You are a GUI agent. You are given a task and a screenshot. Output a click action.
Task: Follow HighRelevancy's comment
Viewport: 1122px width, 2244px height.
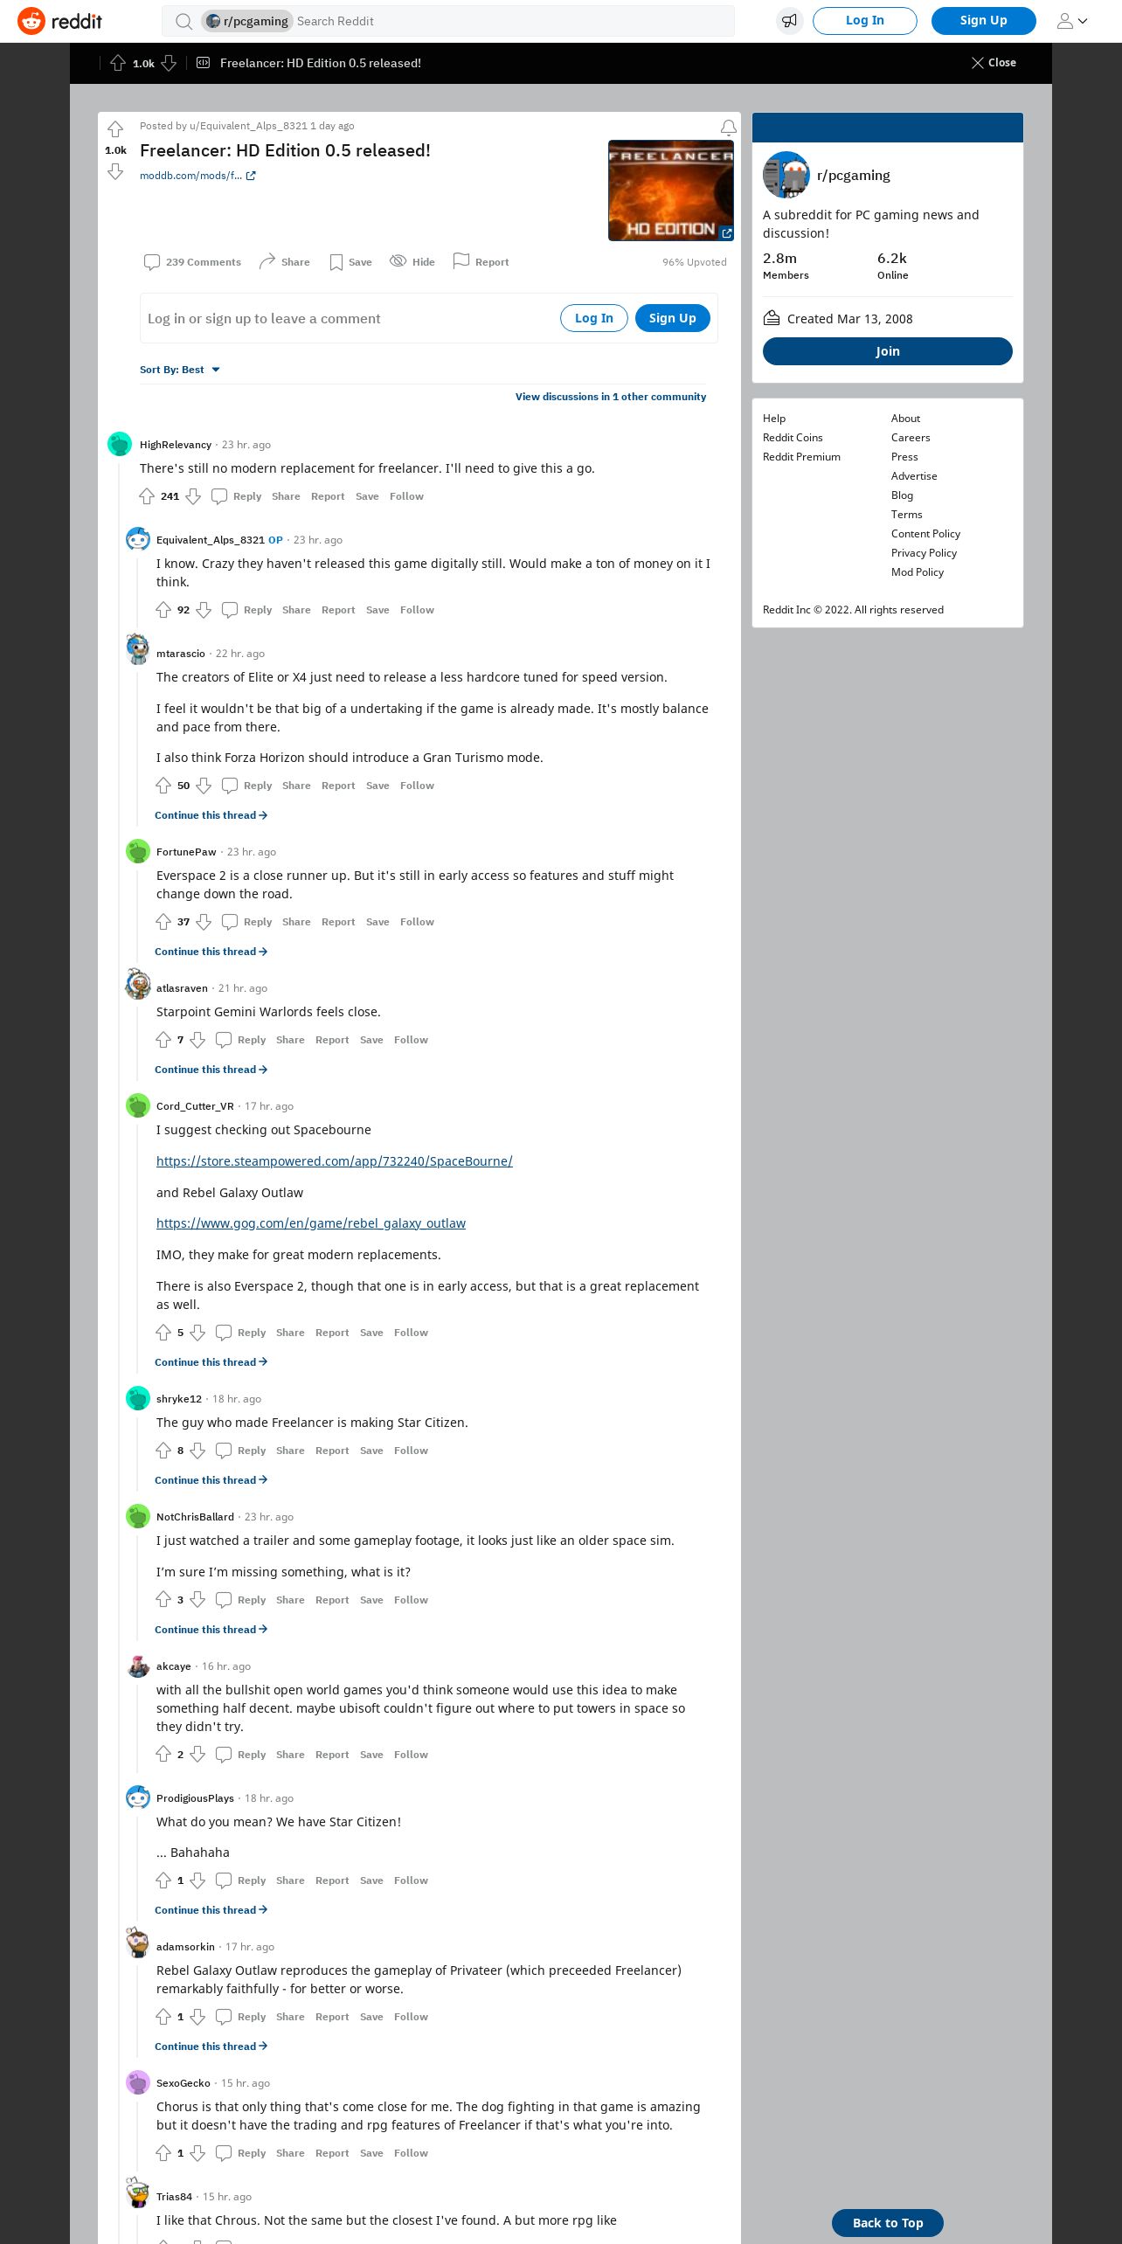(406, 496)
